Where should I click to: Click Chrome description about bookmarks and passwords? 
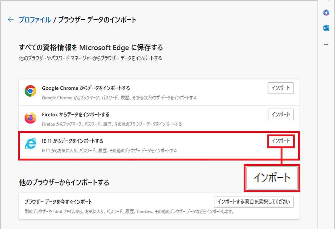pyautogui.click(x=119, y=98)
